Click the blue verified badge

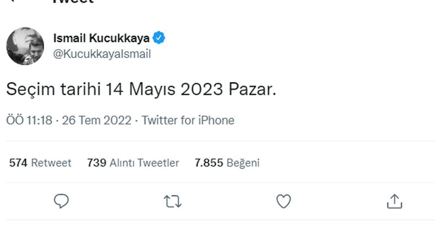point(159,38)
